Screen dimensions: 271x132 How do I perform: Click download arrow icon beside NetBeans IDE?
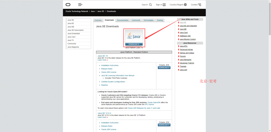[x=179, y=36]
